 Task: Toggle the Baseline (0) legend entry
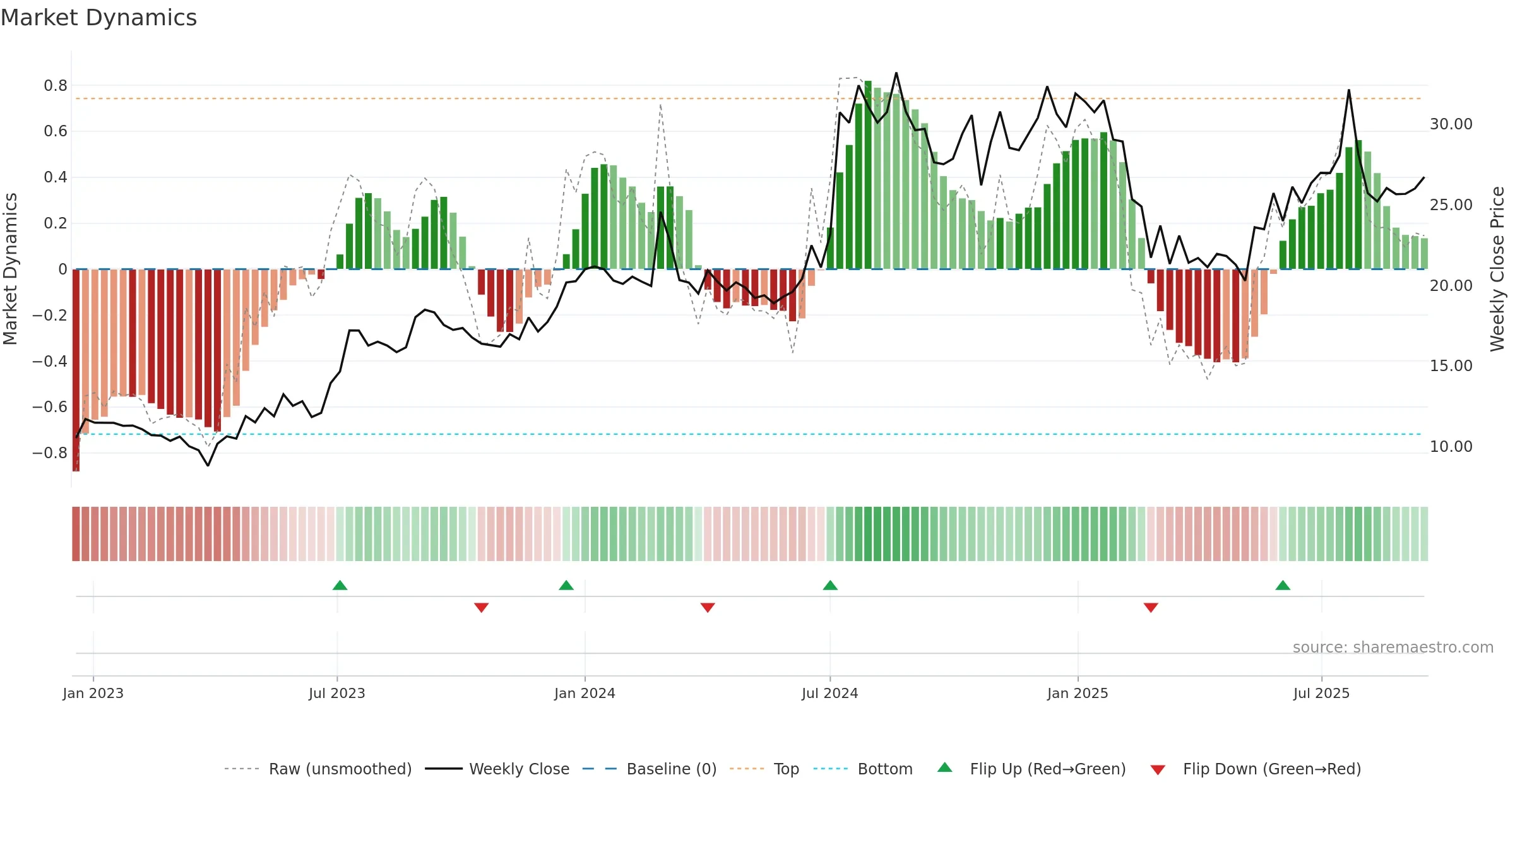click(x=650, y=769)
